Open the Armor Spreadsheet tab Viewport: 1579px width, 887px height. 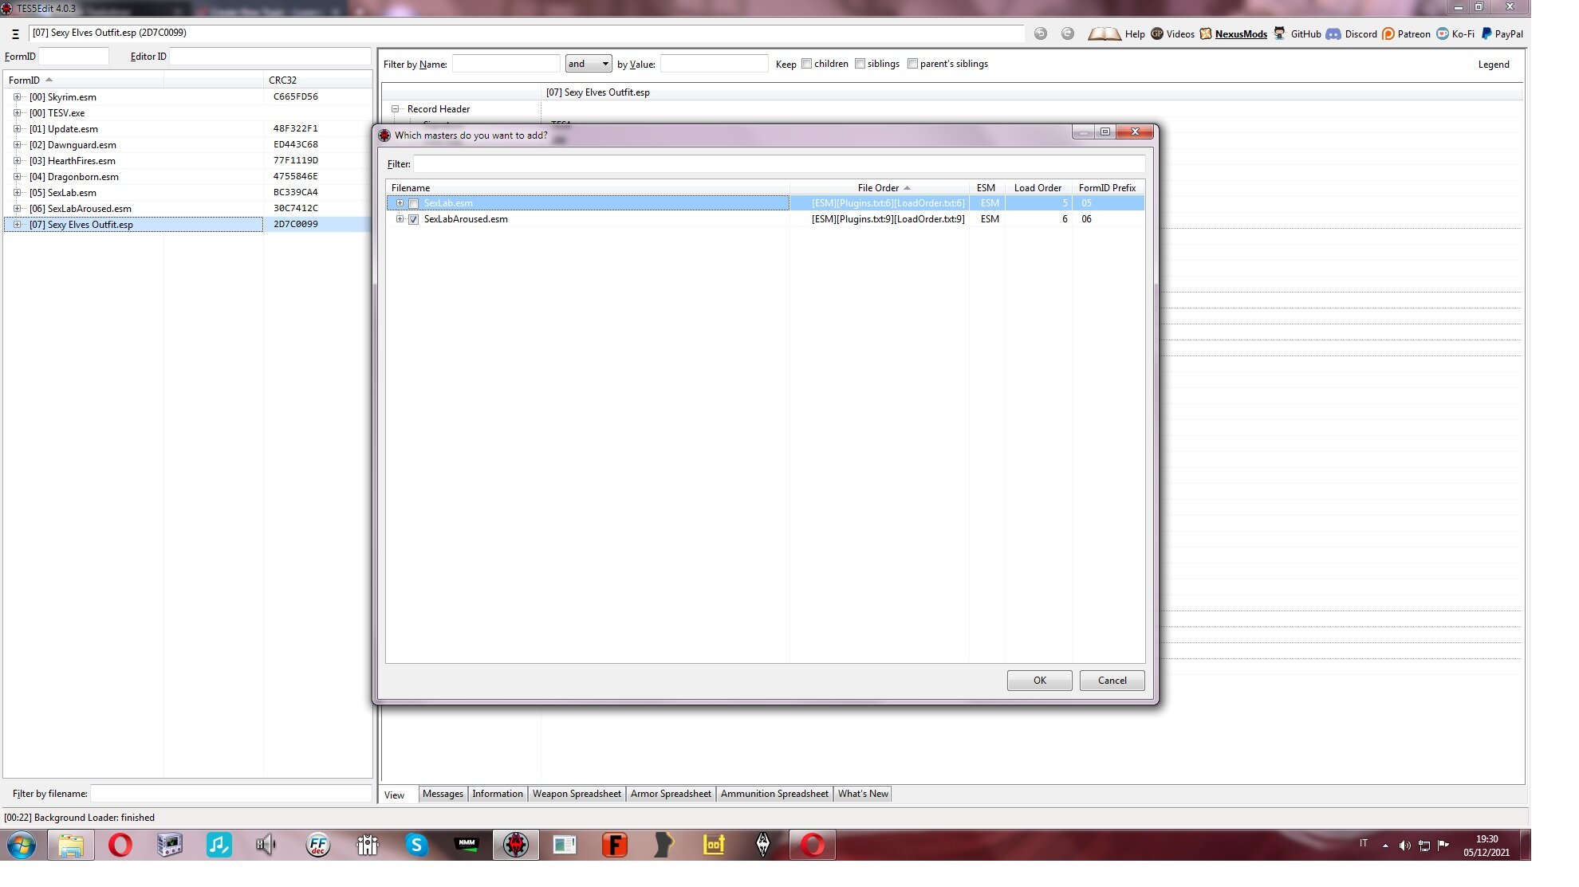[671, 794]
